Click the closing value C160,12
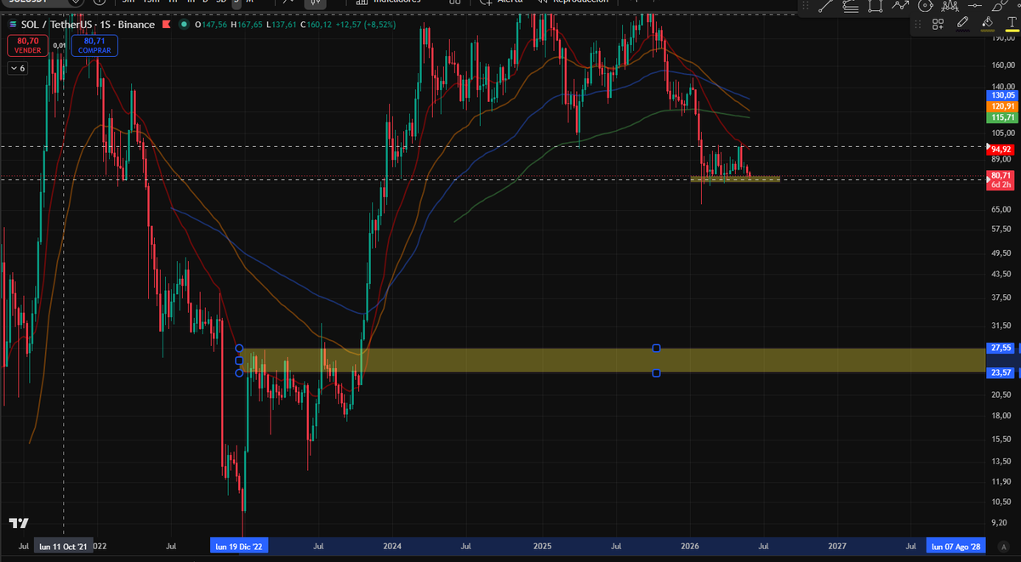Image resolution: width=1021 pixels, height=562 pixels. pos(316,25)
